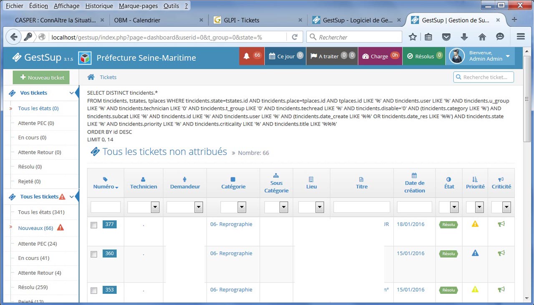Click the Numéro filter text field
Screen dimensions: 534x305
[106, 207]
